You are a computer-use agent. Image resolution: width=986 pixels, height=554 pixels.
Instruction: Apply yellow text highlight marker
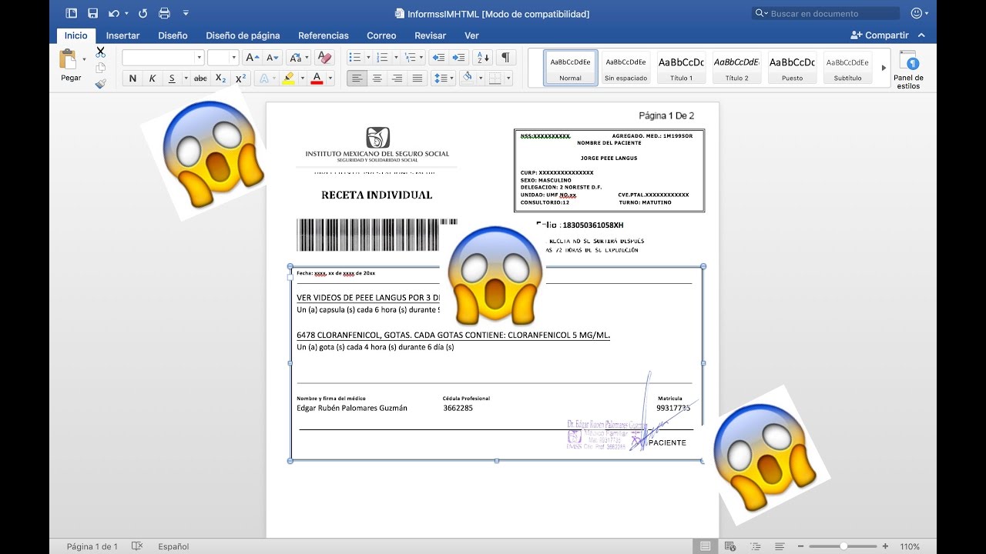coord(289,78)
